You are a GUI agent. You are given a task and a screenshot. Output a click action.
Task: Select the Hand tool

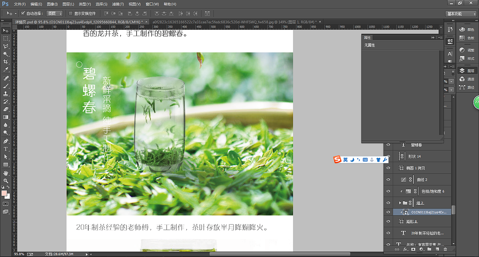tap(6, 173)
